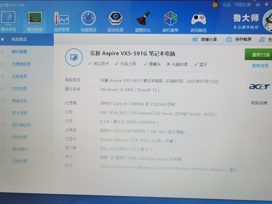This screenshot has width=272, height=204.
Task: Open 游戏精选 game selection
Action: coord(198,22)
